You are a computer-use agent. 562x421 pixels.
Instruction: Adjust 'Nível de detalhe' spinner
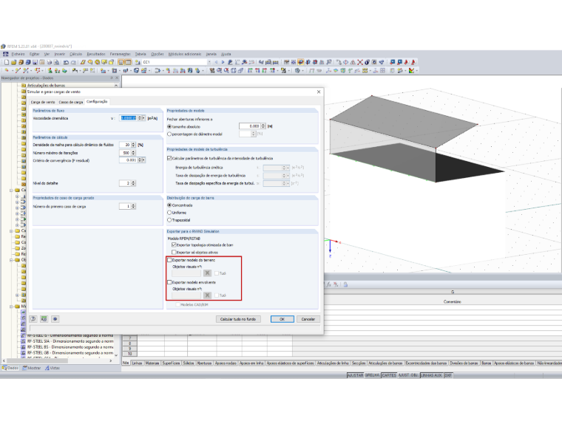[x=133, y=183]
